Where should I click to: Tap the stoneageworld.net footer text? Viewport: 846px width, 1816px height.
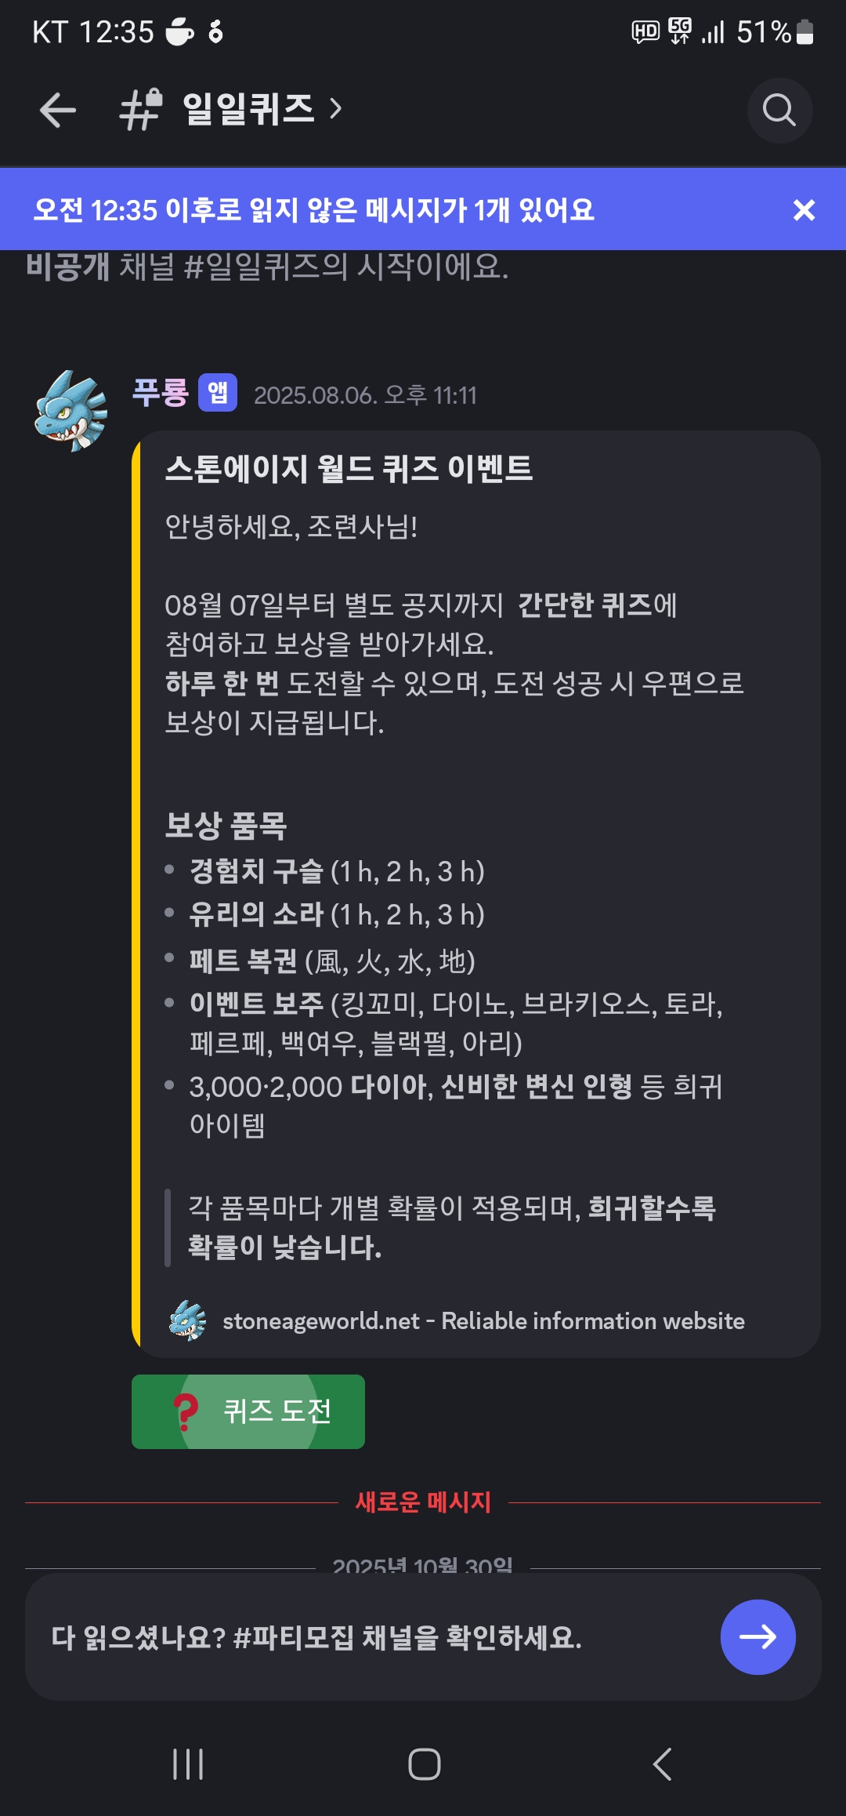483,1321
